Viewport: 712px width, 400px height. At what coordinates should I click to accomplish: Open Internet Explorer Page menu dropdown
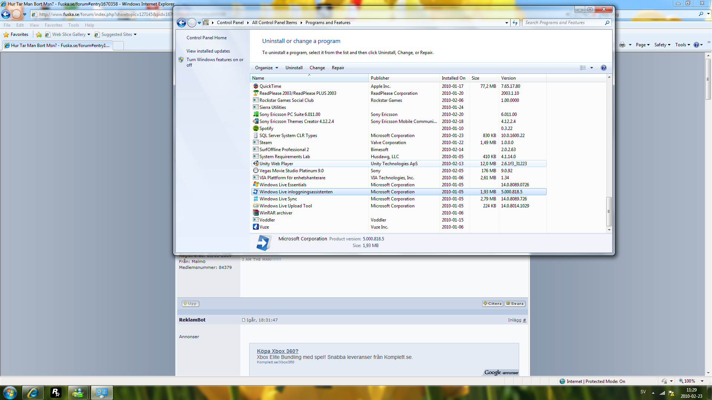coord(643,45)
